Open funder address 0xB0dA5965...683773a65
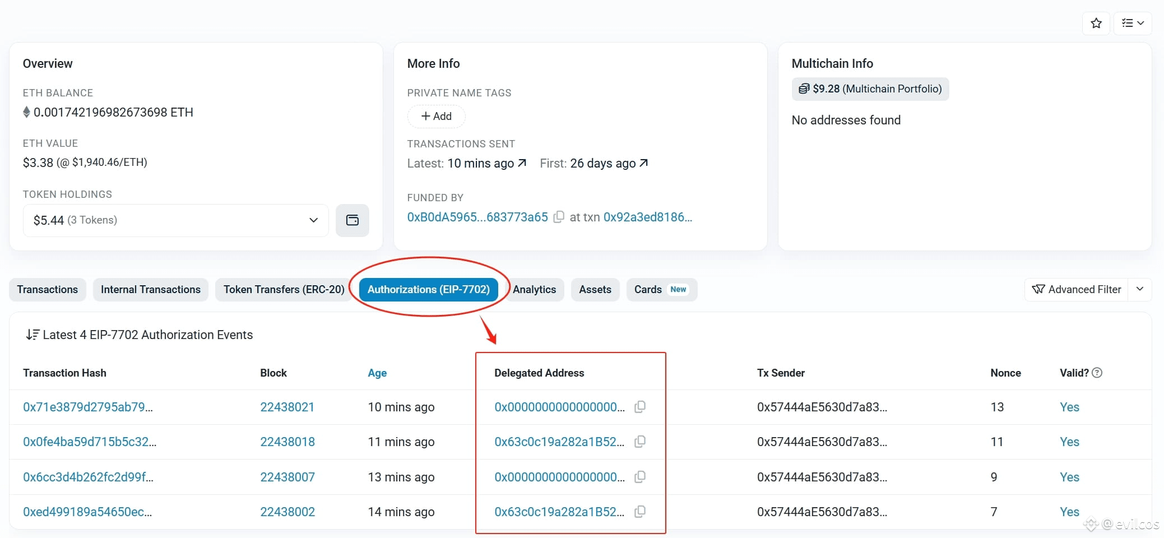 (x=477, y=217)
